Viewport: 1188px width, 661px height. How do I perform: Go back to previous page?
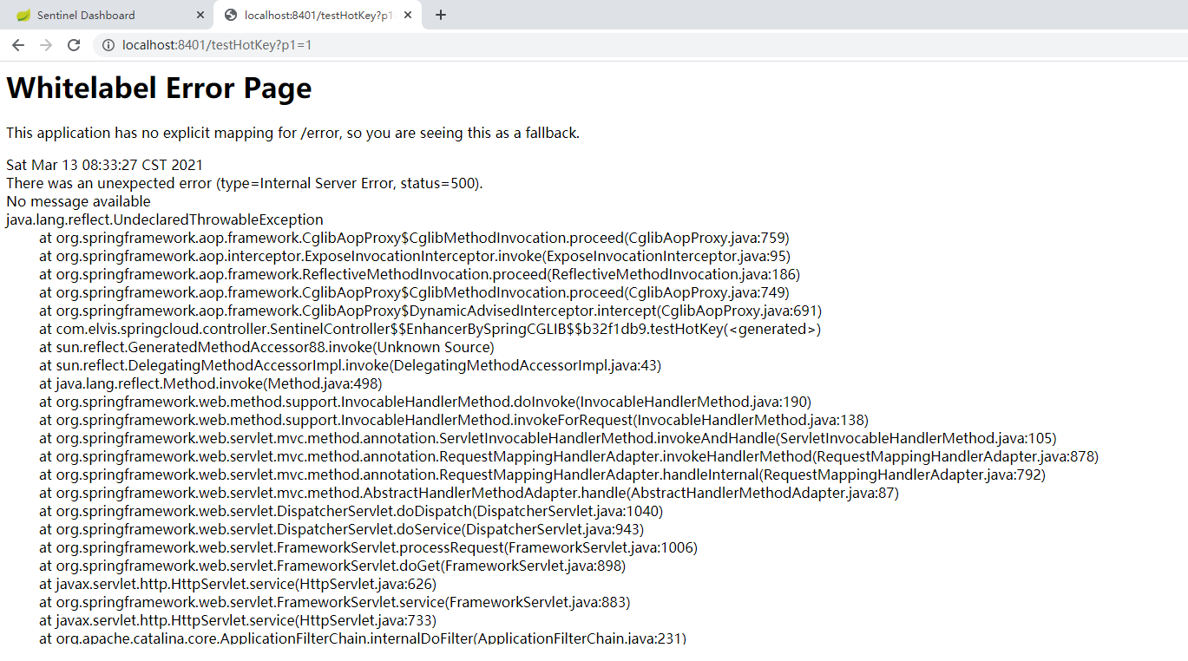tap(18, 45)
